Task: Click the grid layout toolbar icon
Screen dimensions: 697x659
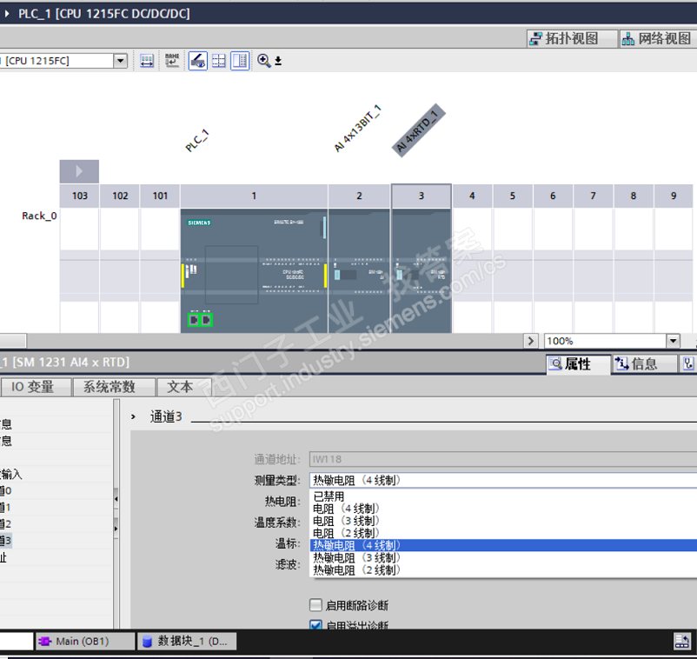Action: tap(219, 61)
